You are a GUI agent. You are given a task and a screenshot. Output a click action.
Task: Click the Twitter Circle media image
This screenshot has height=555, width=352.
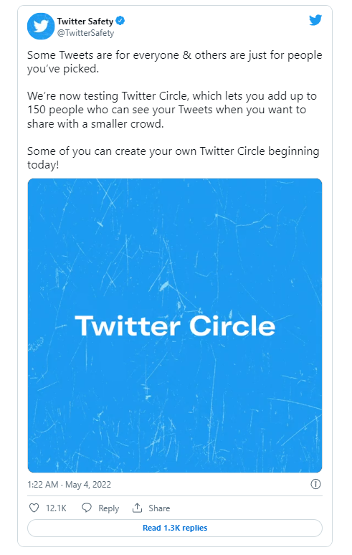(x=175, y=326)
